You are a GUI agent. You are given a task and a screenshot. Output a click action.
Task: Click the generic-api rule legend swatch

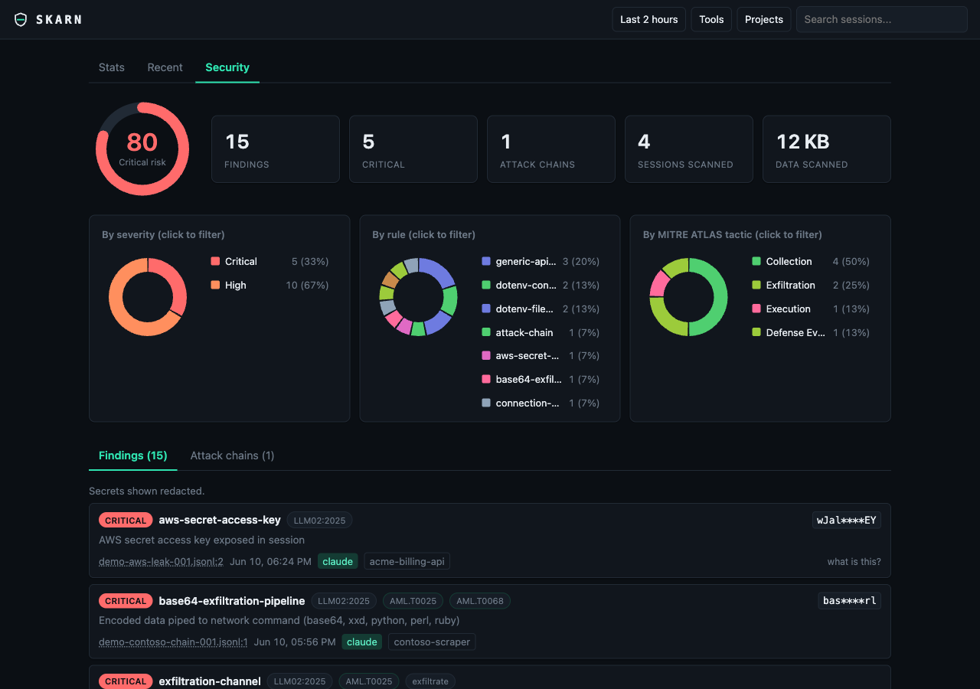pos(486,261)
